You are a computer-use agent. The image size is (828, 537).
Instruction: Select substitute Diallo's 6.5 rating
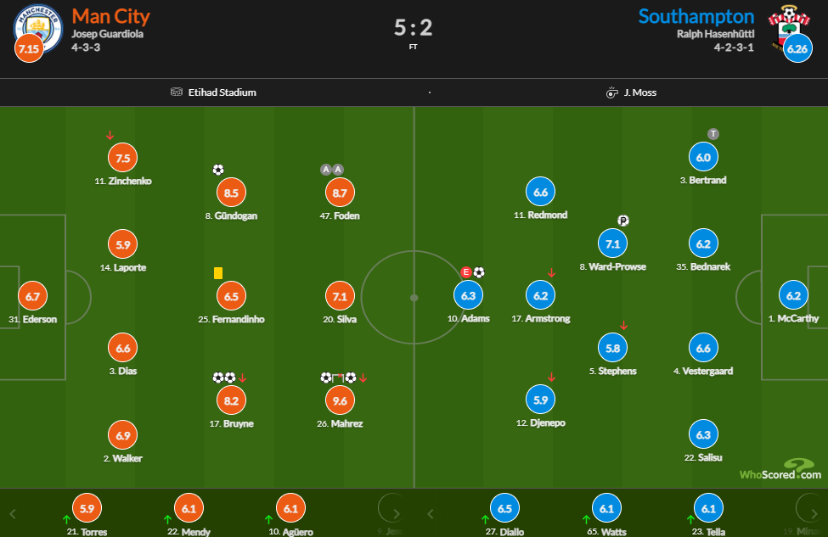(x=504, y=508)
